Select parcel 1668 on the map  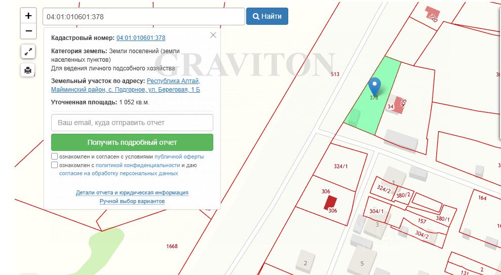pyautogui.click(x=172, y=246)
